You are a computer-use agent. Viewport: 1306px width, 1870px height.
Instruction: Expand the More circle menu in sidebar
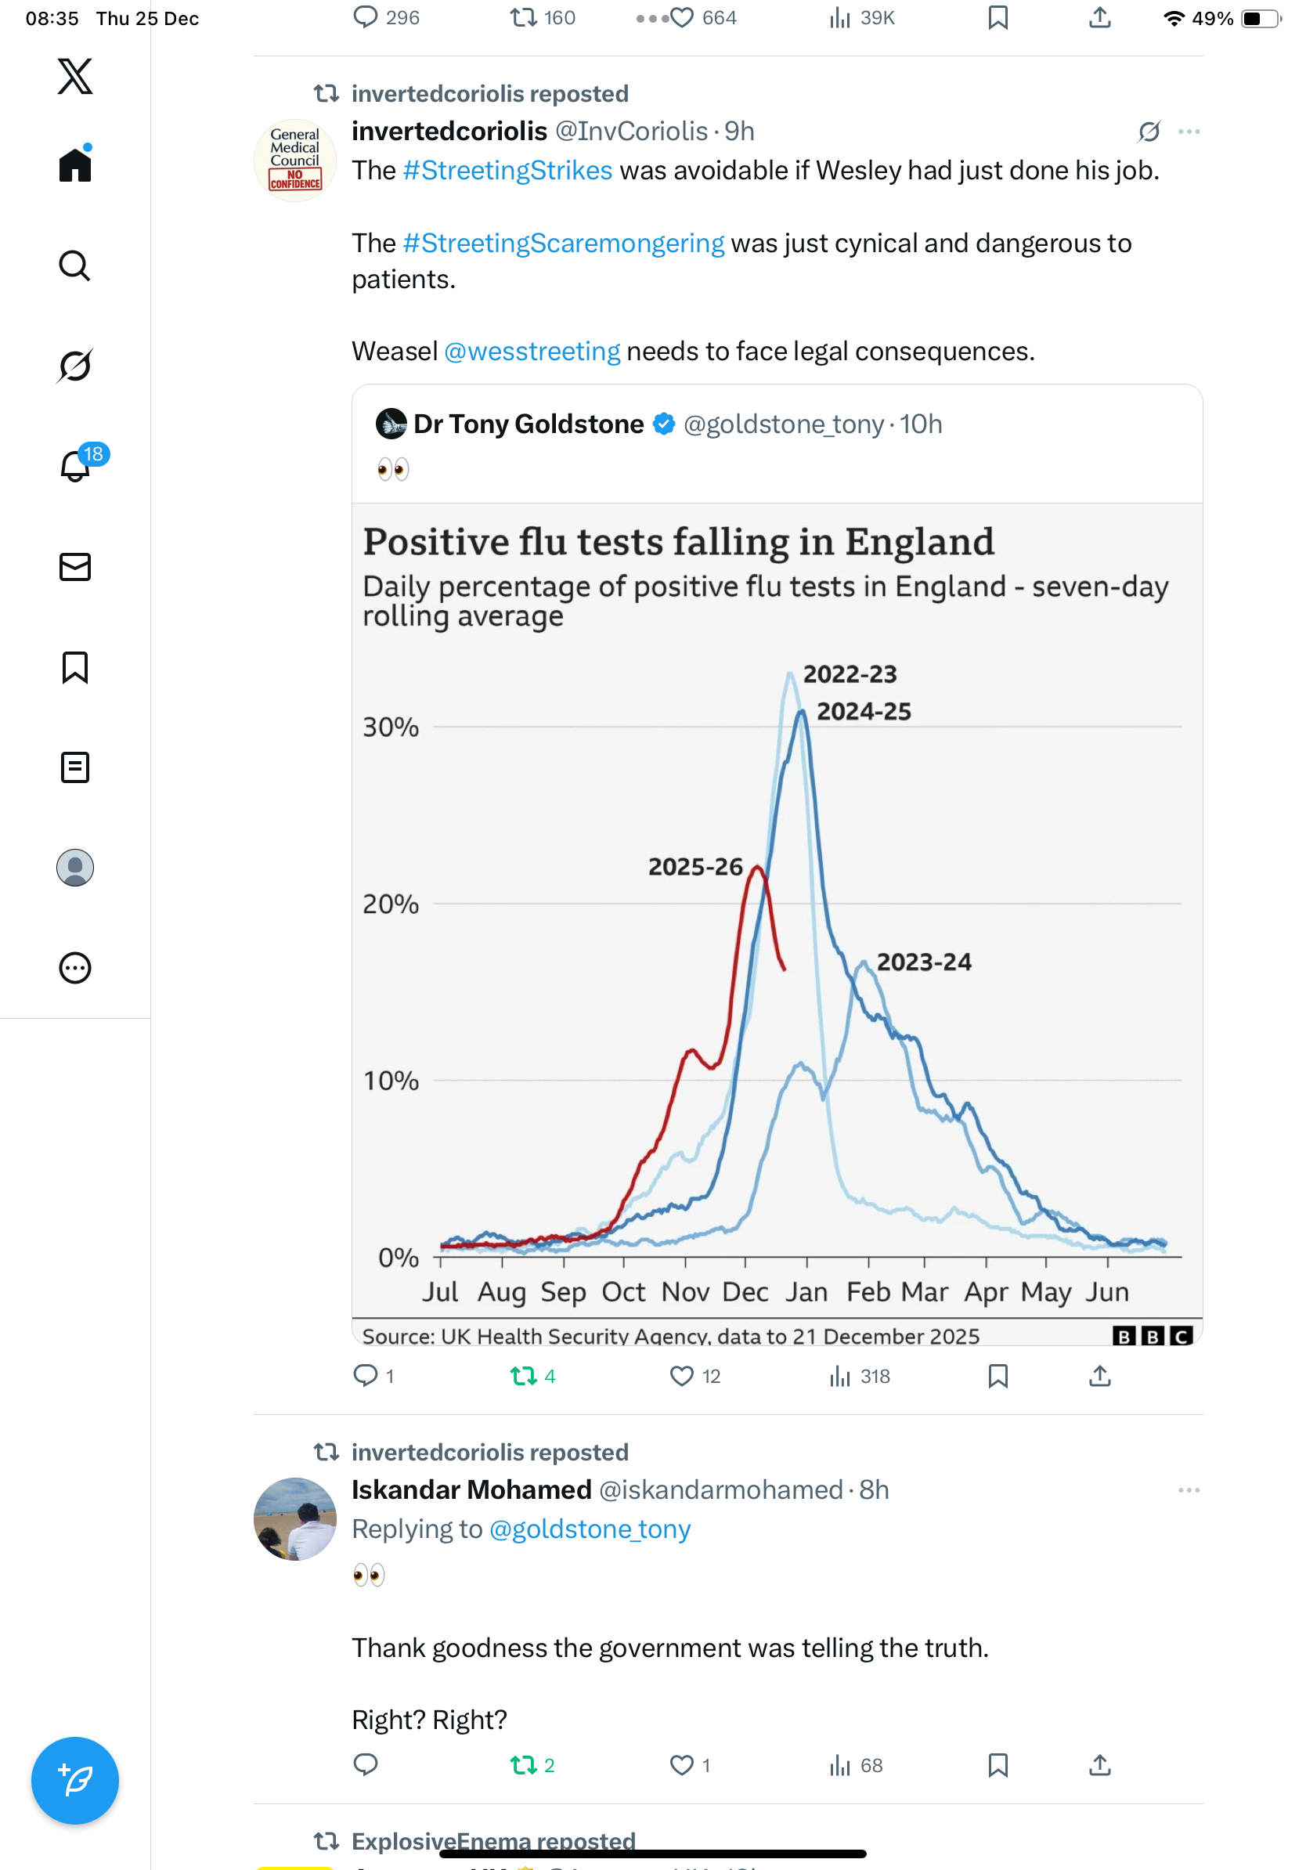pyautogui.click(x=75, y=969)
